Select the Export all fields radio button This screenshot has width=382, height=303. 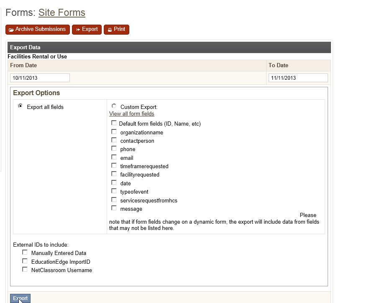21,106
